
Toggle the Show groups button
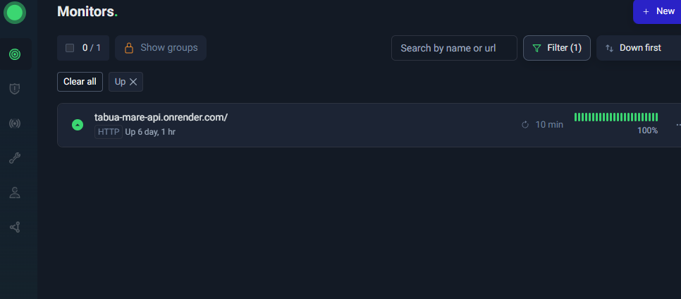pyautogui.click(x=161, y=48)
